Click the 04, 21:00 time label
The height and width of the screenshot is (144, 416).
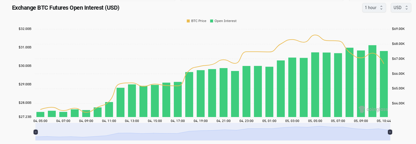223,121
